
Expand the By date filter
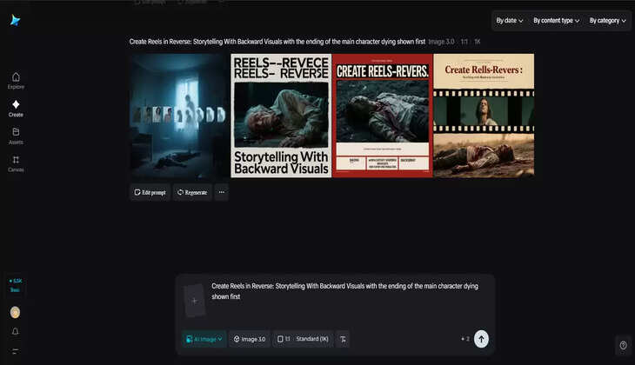pyautogui.click(x=509, y=21)
